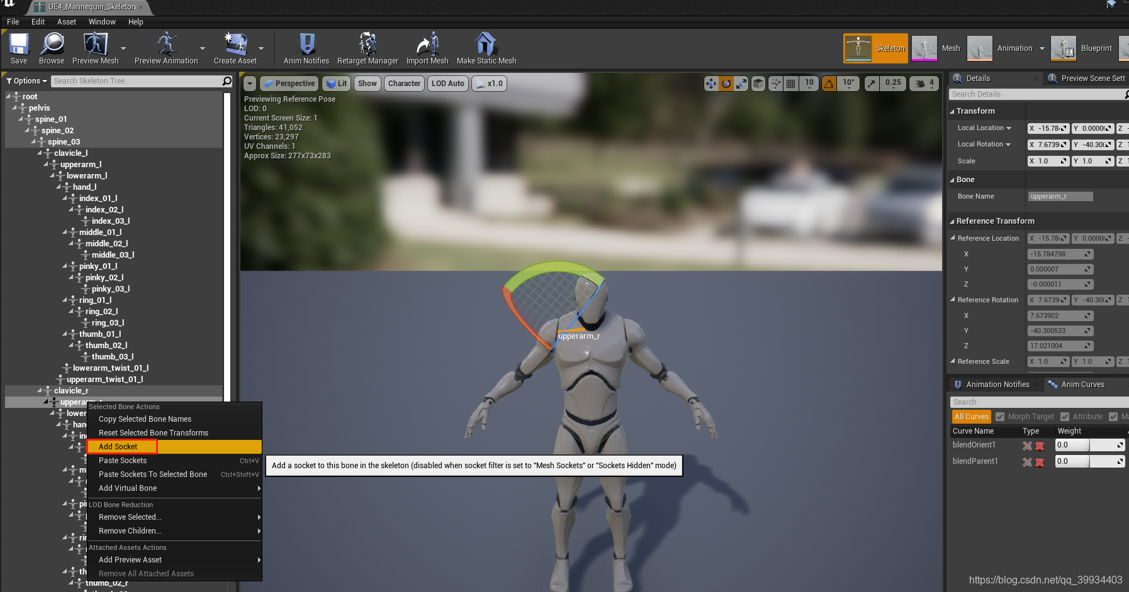Toggle the All Curves filter
This screenshot has height=592, width=1129.
click(x=971, y=416)
